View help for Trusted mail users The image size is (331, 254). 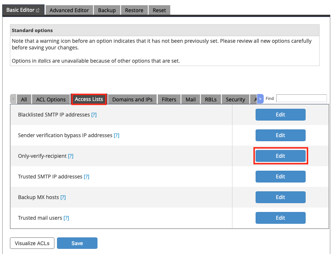pyautogui.click(x=66, y=218)
